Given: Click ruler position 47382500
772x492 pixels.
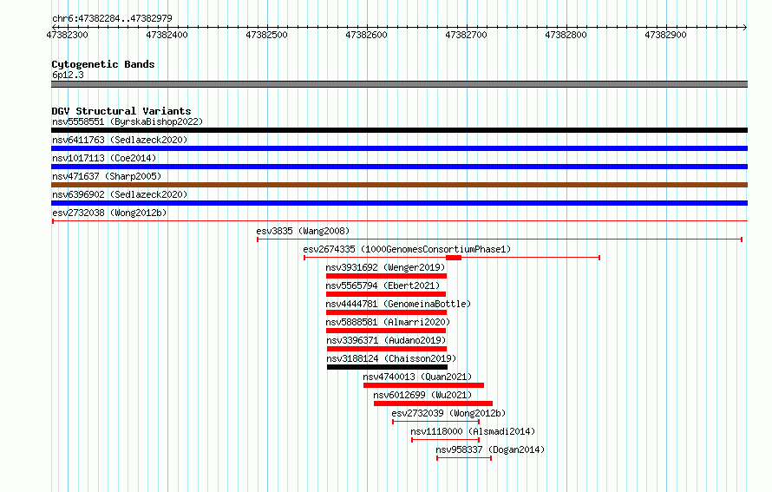Looking at the screenshot, I should (x=266, y=35).
